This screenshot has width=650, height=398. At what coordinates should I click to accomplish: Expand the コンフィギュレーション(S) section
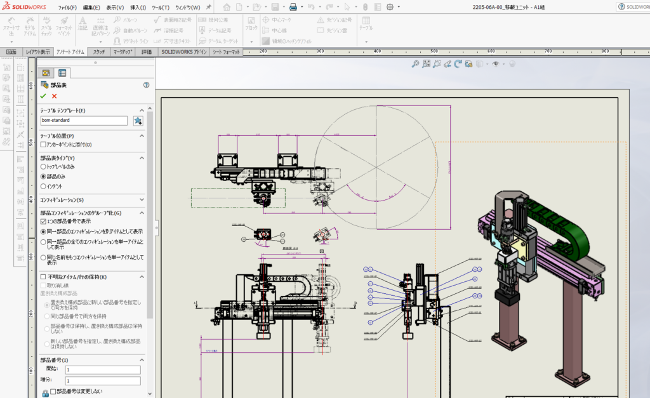tap(142, 200)
